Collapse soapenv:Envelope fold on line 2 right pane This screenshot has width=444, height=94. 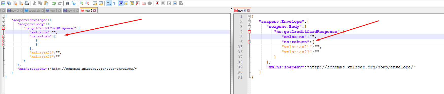click(x=249, y=22)
